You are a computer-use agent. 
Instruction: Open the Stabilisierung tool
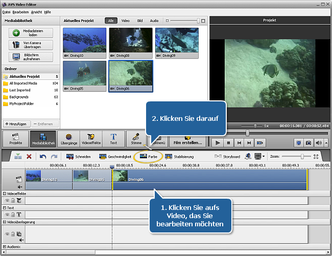click(x=180, y=156)
